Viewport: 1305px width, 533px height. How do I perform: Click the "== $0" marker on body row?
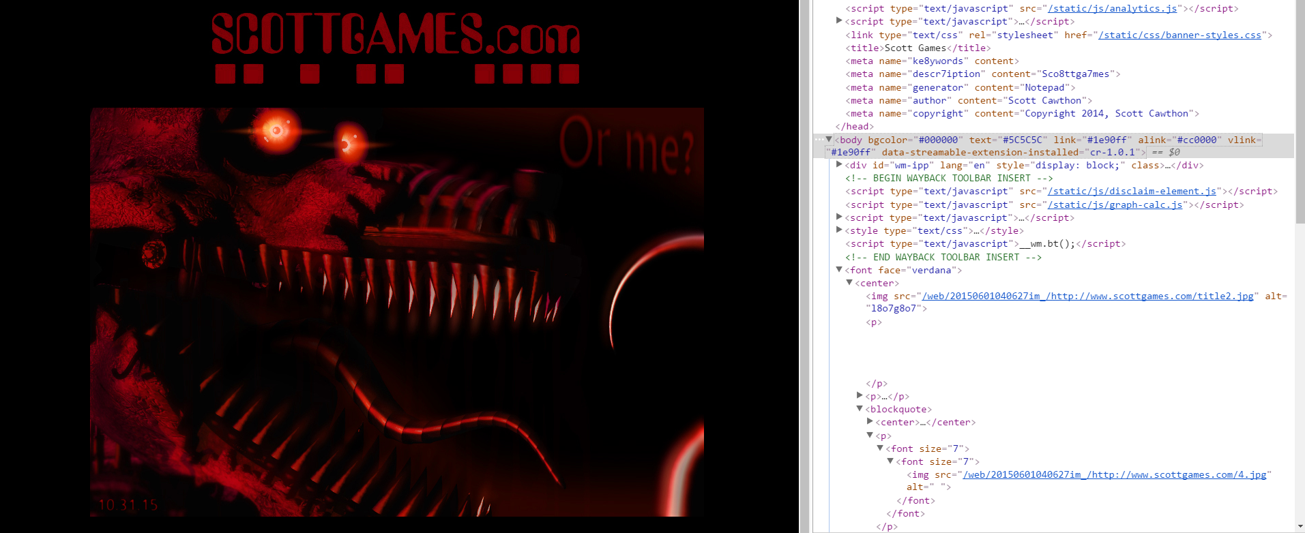tap(1166, 152)
